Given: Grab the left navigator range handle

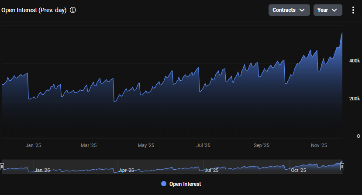Looking at the screenshot, I should tap(2, 166).
